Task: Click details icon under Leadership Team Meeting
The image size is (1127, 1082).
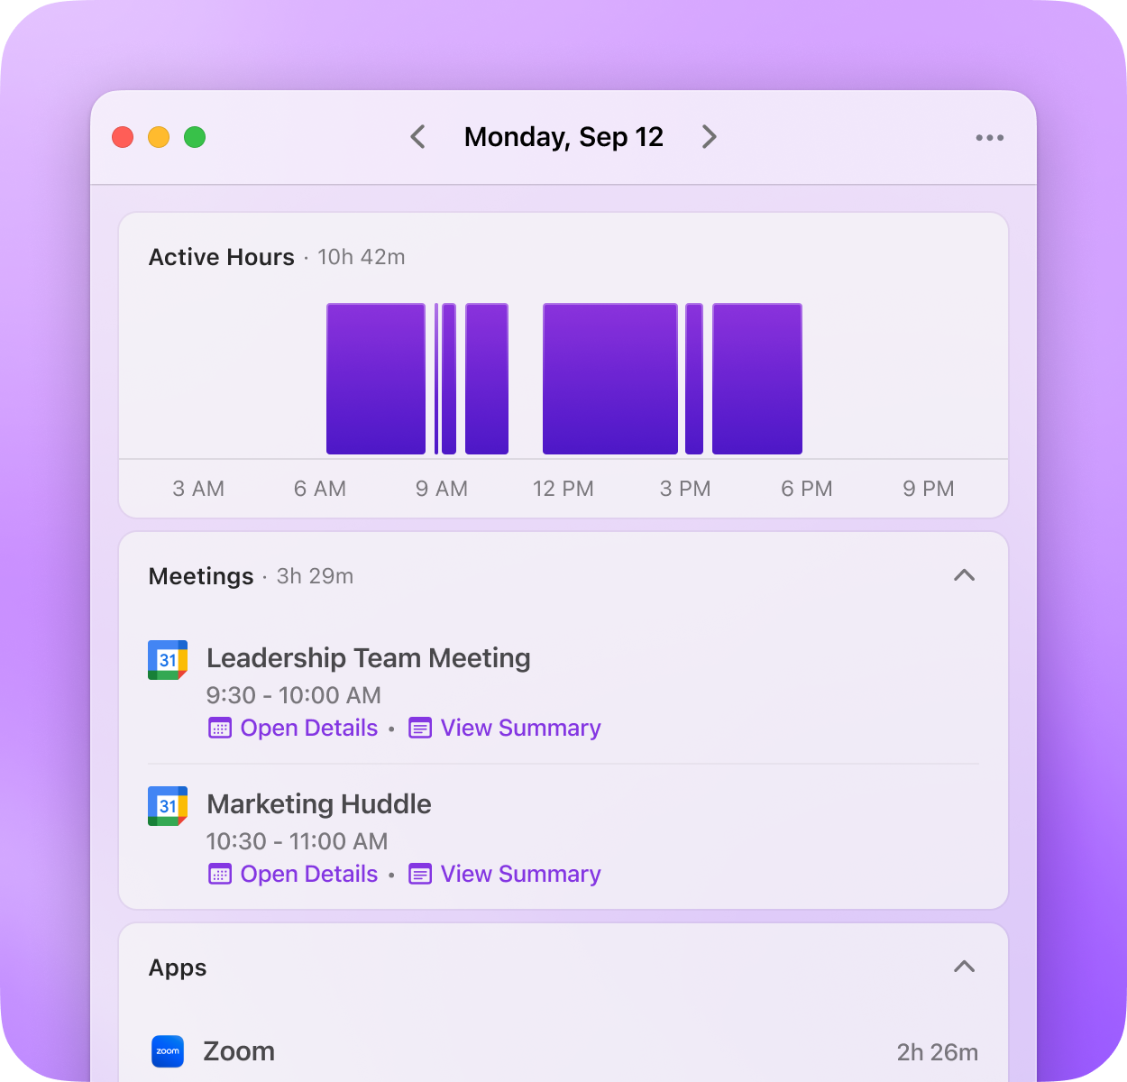Action: (x=220, y=729)
